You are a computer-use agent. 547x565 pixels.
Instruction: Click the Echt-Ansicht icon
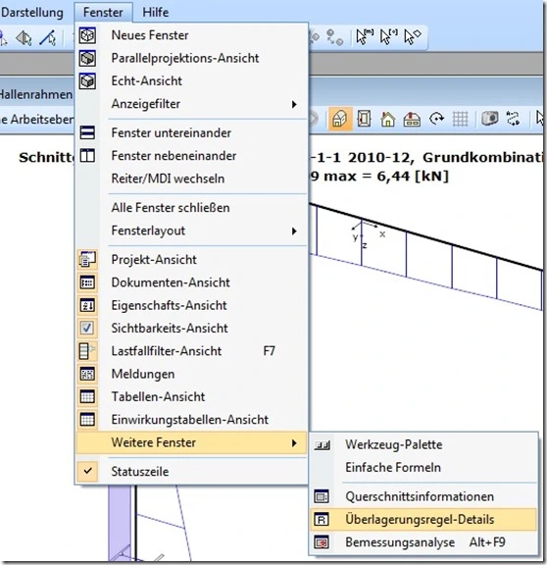(87, 81)
